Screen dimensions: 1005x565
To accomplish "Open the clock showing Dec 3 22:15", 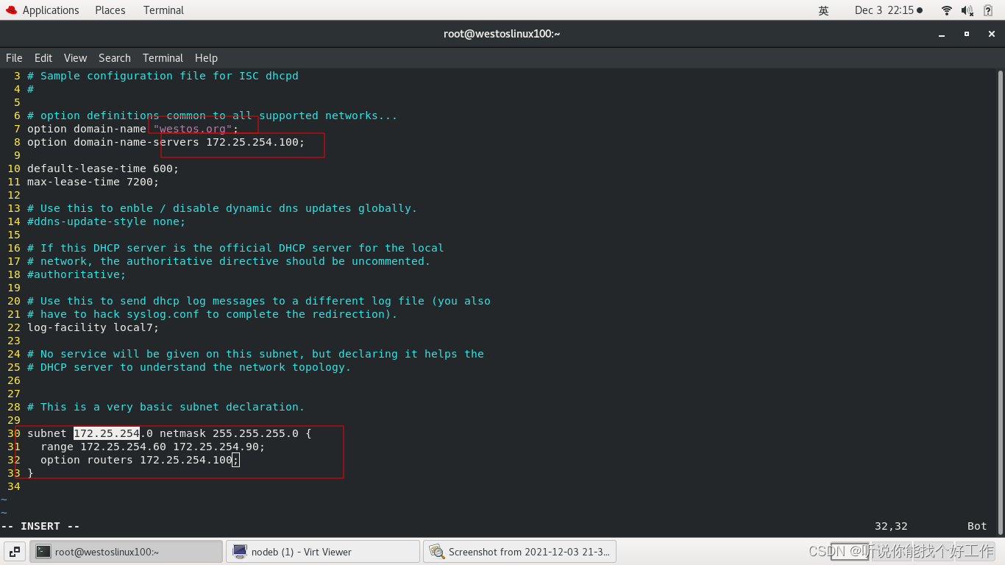I will (888, 10).
